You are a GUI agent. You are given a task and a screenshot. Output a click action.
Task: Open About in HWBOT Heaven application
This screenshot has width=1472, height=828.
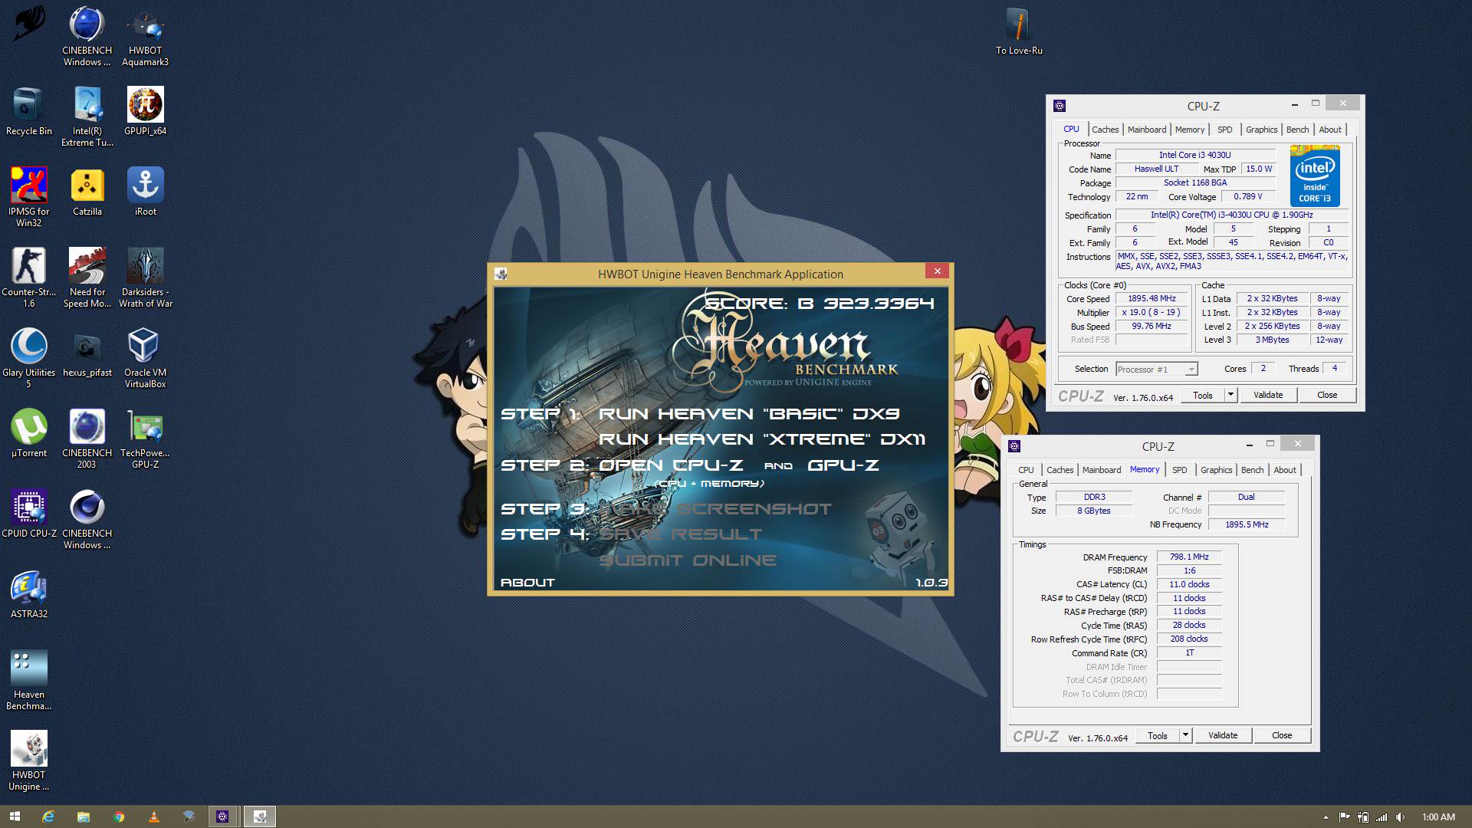pyautogui.click(x=527, y=583)
